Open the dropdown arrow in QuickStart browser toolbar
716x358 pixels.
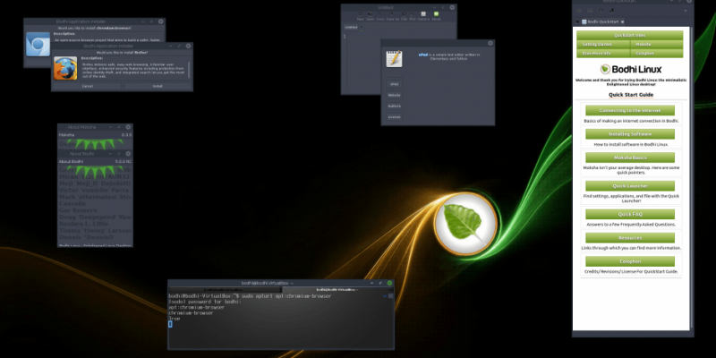pyautogui.click(x=686, y=11)
